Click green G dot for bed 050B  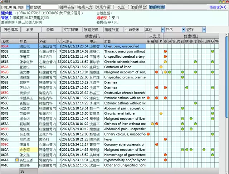pos(213,51)
